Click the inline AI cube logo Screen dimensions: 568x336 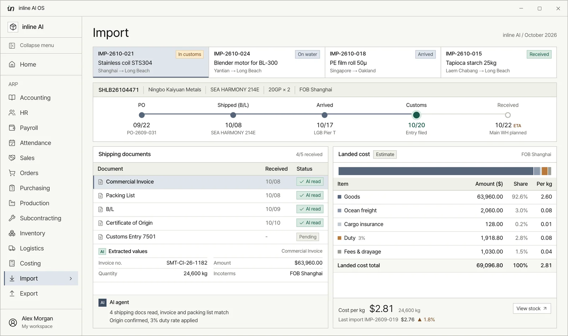coord(13,27)
